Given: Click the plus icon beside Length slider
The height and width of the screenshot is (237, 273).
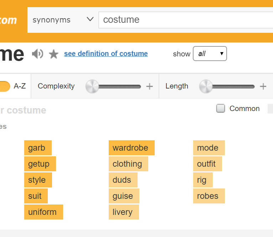Looking at the screenshot, I should click(x=263, y=86).
